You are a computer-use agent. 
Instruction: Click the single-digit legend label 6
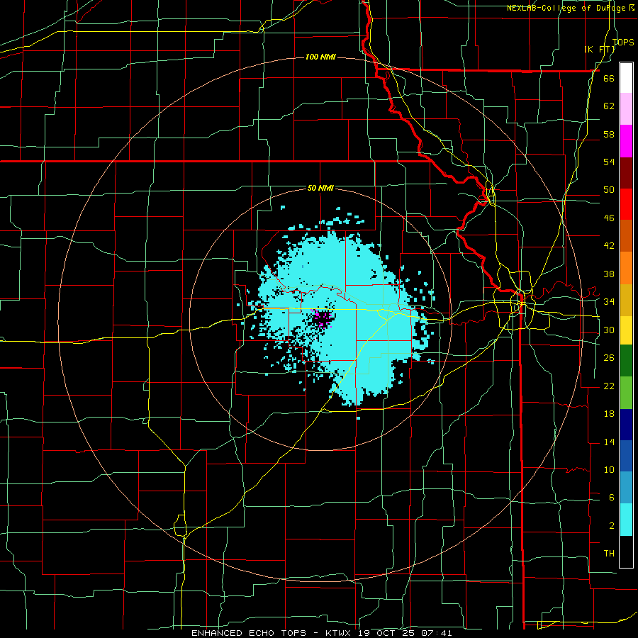[611, 497]
